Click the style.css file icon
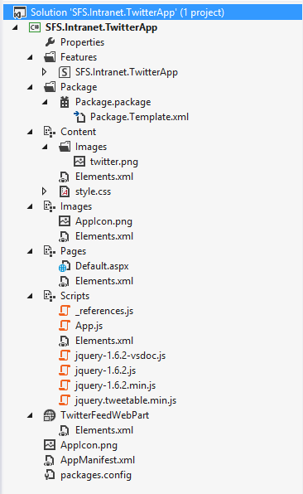This screenshot has width=303, height=494. [65, 191]
